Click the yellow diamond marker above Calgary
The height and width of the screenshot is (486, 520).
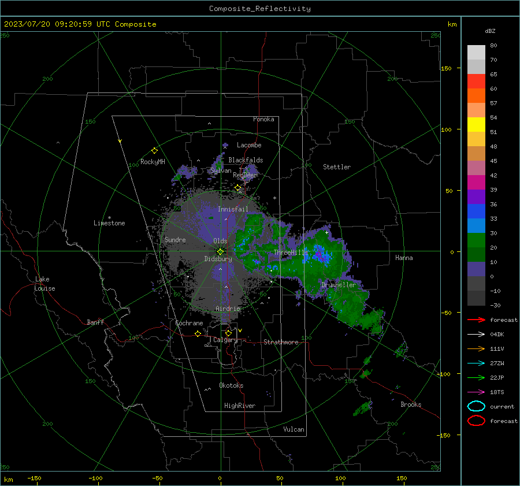(x=228, y=333)
